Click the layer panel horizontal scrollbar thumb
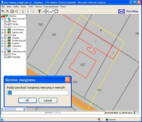Viewport: 142px width, 122px height. (x=10, y=109)
